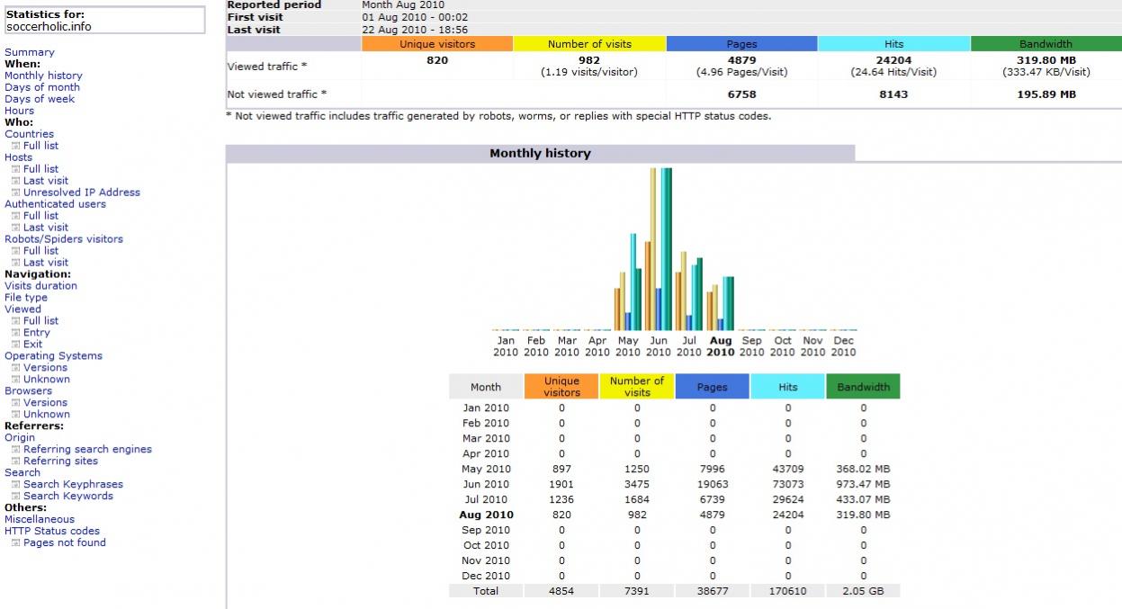Image resolution: width=1122 pixels, height=609 pixels.
Task: Open Operating Systems statistics link
Action: click(53, 356)
